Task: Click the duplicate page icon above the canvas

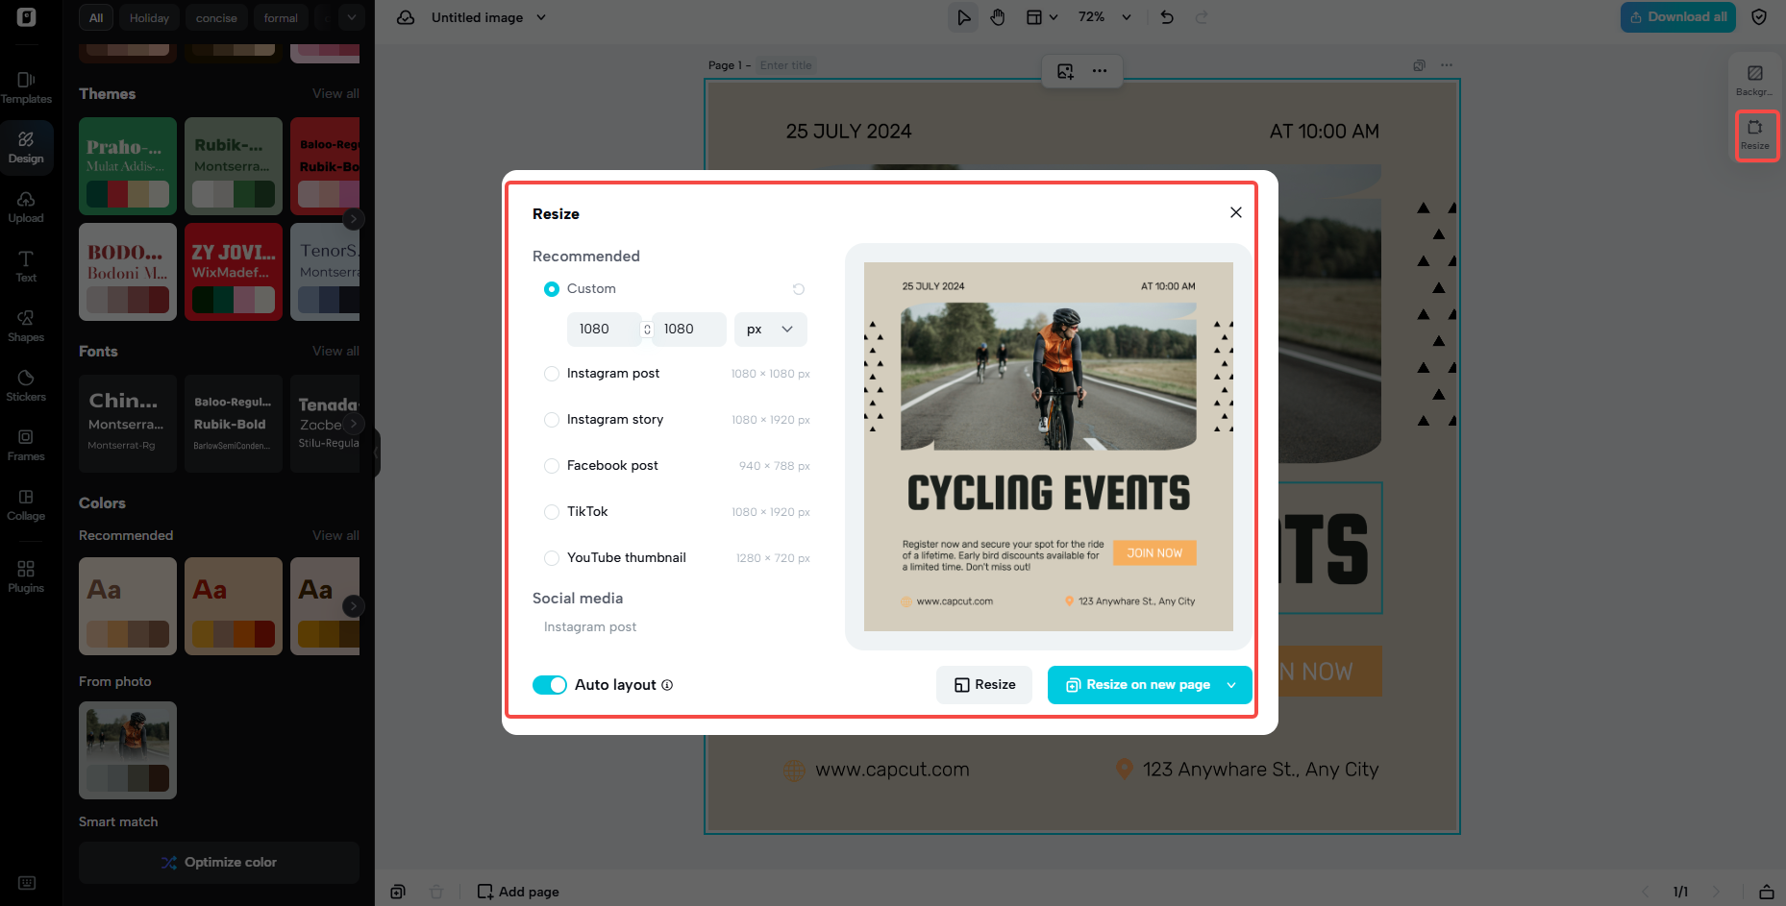Action: tap(1419, 65)
